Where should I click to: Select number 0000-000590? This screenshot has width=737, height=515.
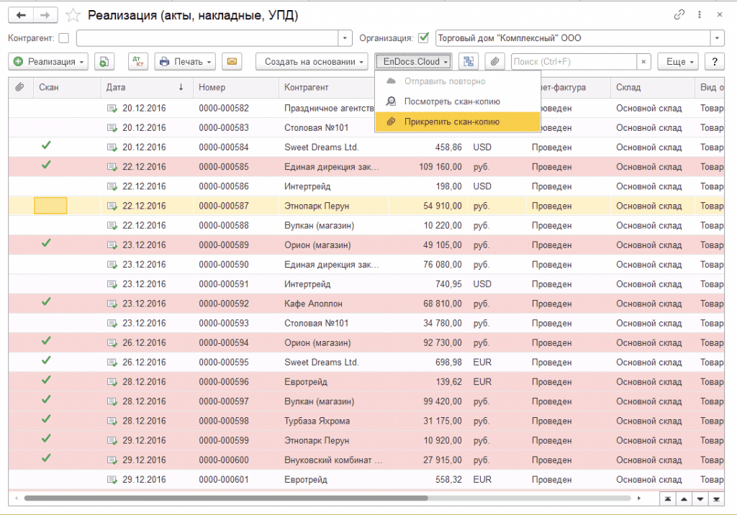click(x=224, y=265)
